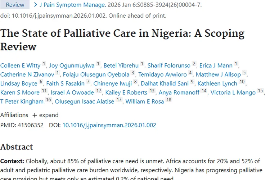Select author Victoria L Mango

point(233,93)
